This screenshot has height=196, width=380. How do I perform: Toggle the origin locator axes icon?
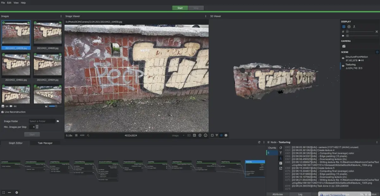click(x=354, y=27)
